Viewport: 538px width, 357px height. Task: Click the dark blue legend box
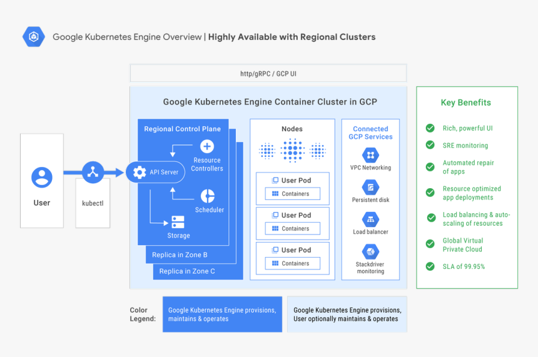pos(222,314)
